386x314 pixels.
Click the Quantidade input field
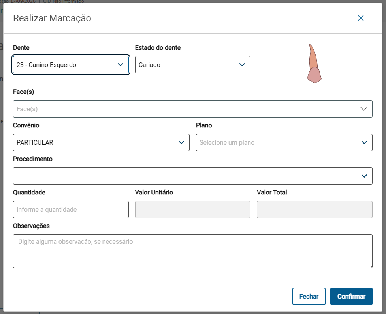[x=71, y=209]
